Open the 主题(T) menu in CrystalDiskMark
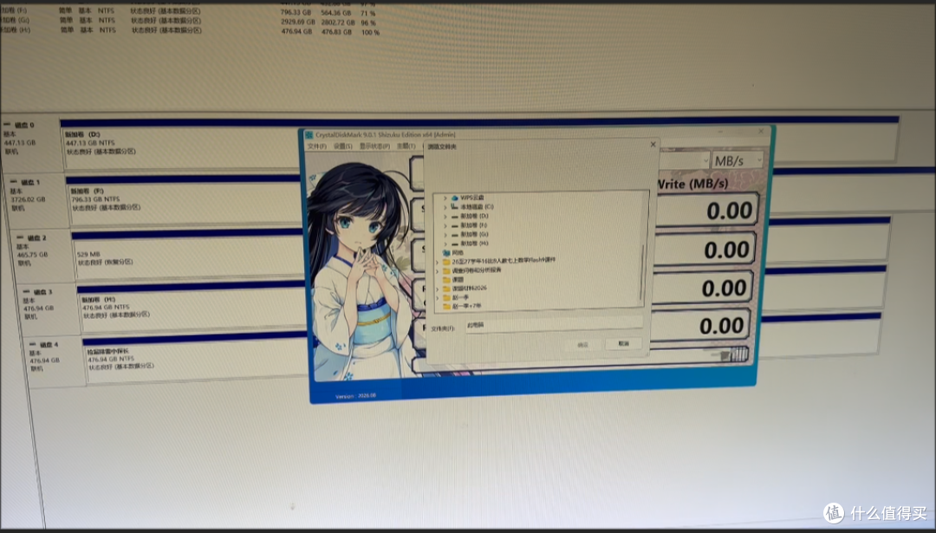Viewport: 936px width, 533px height. point(406,146)
